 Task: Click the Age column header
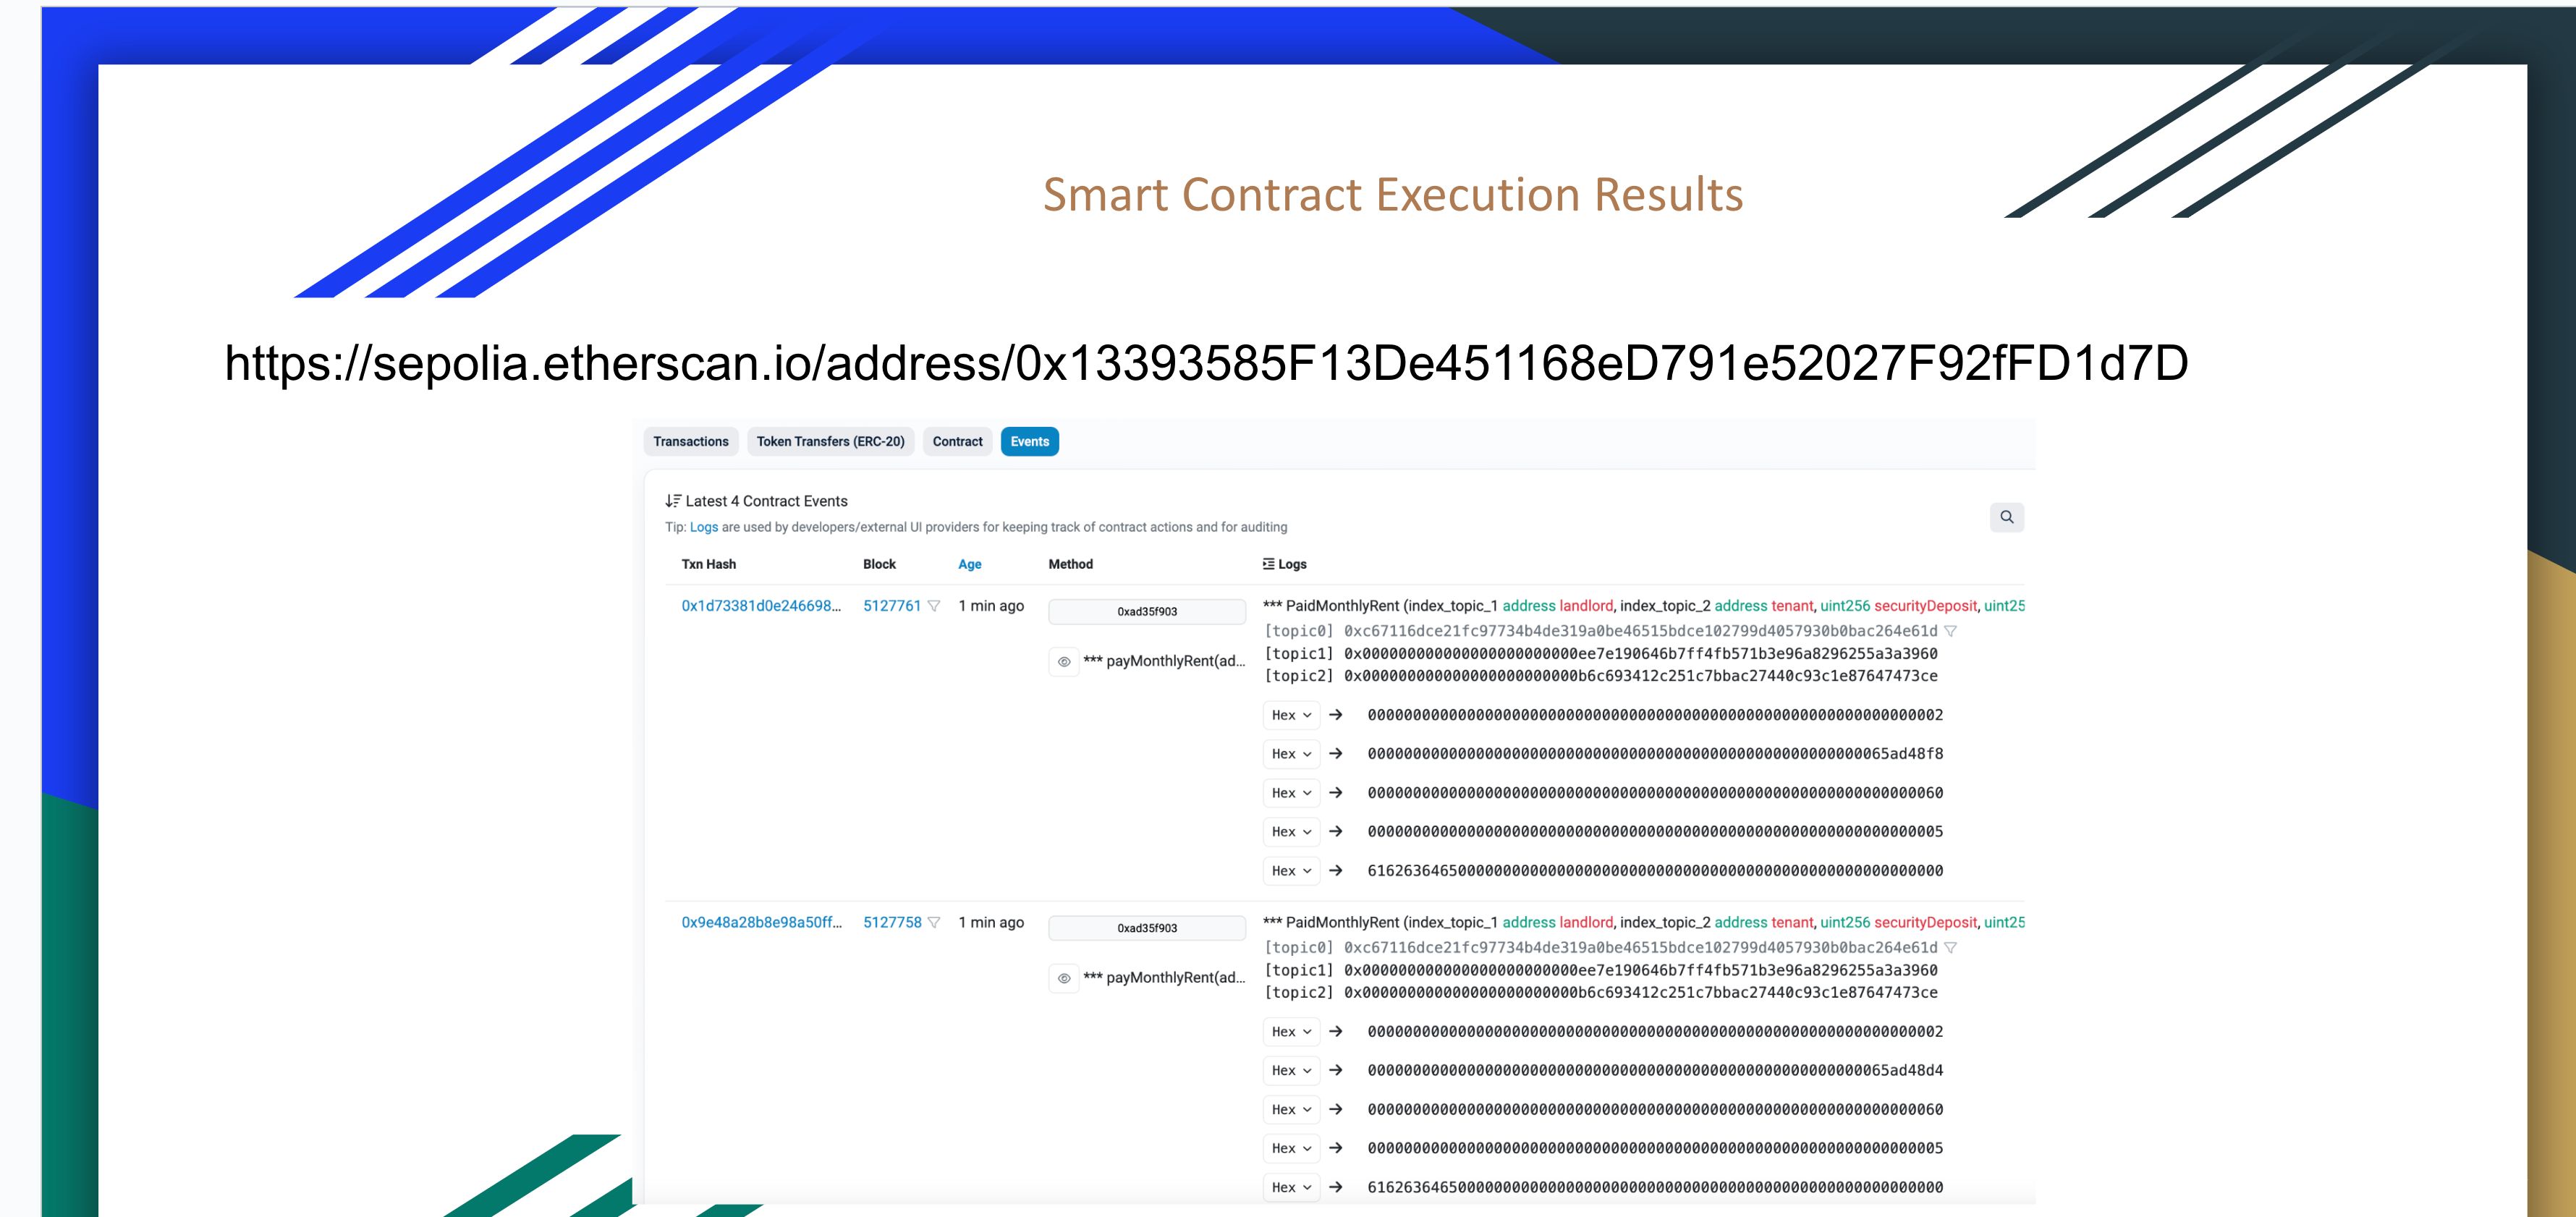(x=969, y=564)
